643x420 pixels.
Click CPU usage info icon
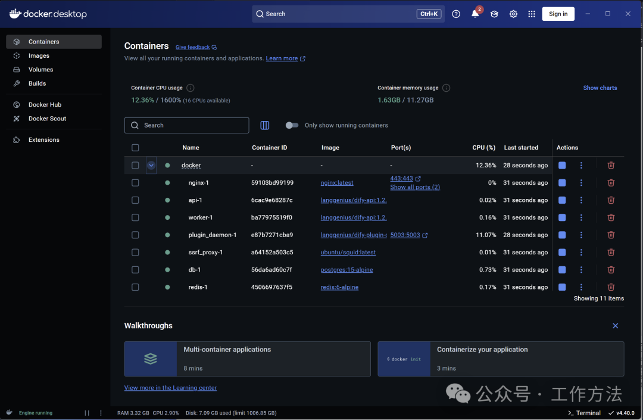(x=191, y=88)
